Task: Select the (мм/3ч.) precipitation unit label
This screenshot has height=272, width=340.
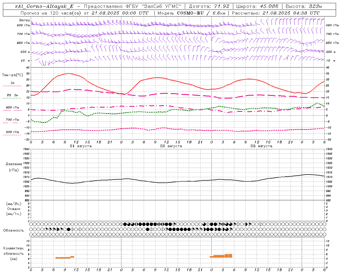Action: [x=14, y=204]
